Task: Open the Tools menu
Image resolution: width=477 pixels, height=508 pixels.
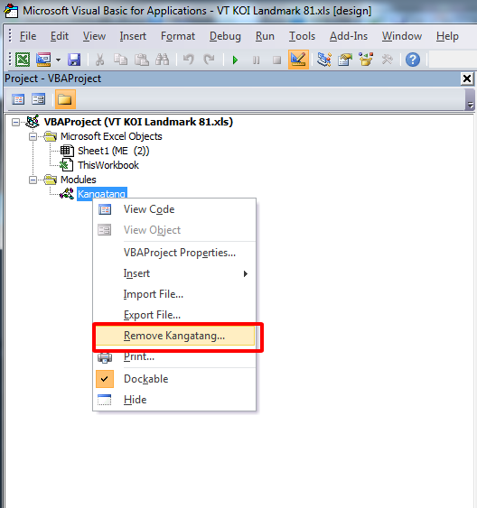Action: [302, 36]
